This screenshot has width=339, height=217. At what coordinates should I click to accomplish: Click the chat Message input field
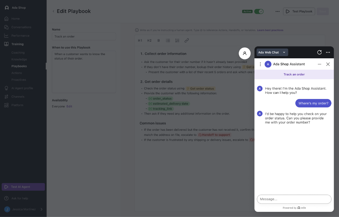coord(294,199)
